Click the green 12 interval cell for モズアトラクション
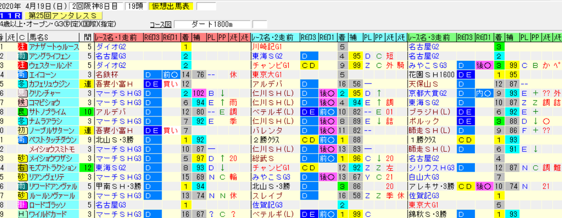The width and height of the screenshot is (562, 218). pyautogui.click(x=88, y=168)
